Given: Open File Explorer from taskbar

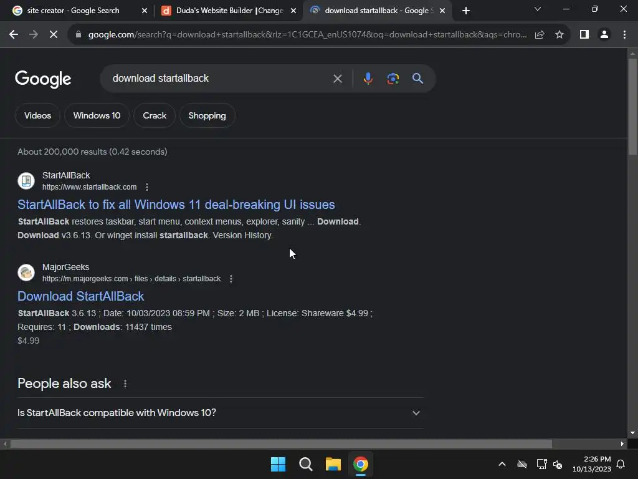Looking at the screenshot, I should tap(333, 464).
